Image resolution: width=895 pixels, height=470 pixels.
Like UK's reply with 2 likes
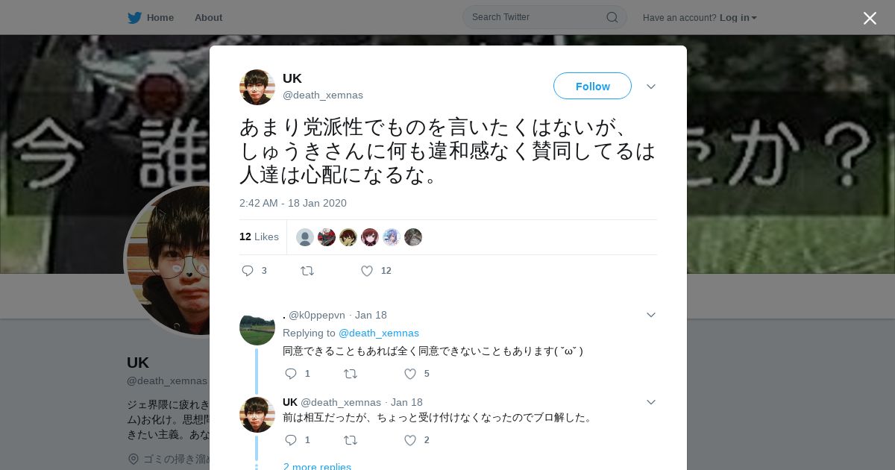pos(410,440)
